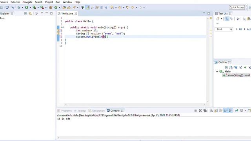
Task: Collapse main method fold marker at line 4
Action: click(x=64, y=27)
